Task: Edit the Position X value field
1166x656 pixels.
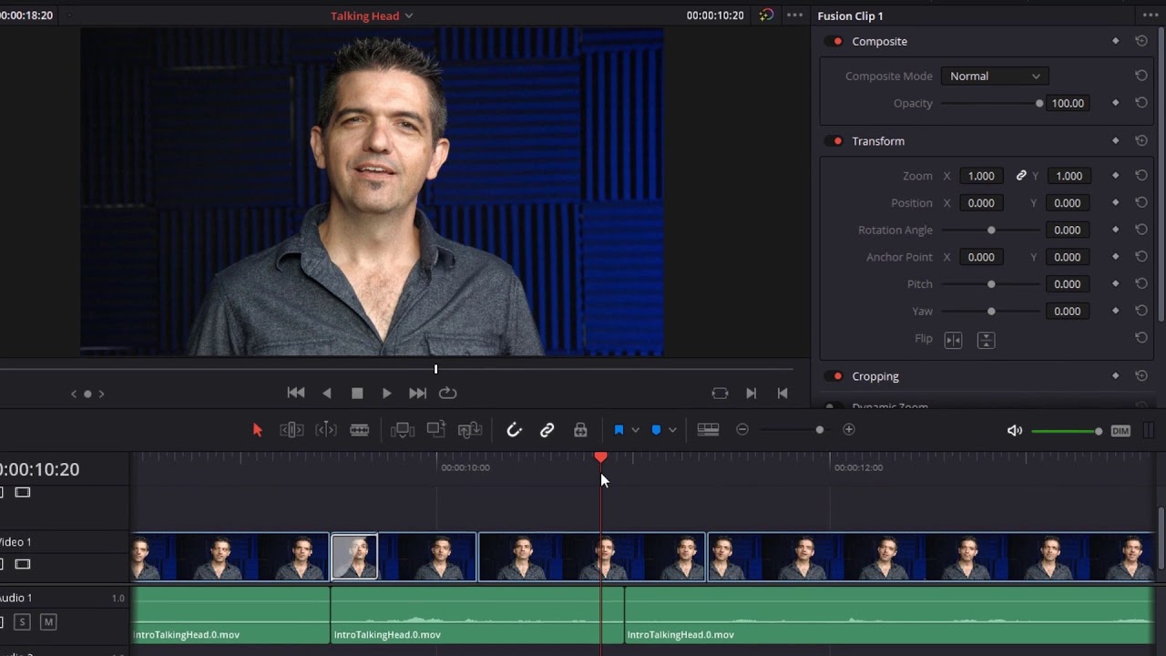Action: tap(981, 203)
